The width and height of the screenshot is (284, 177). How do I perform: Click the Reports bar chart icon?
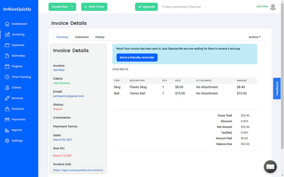[7, 130]
